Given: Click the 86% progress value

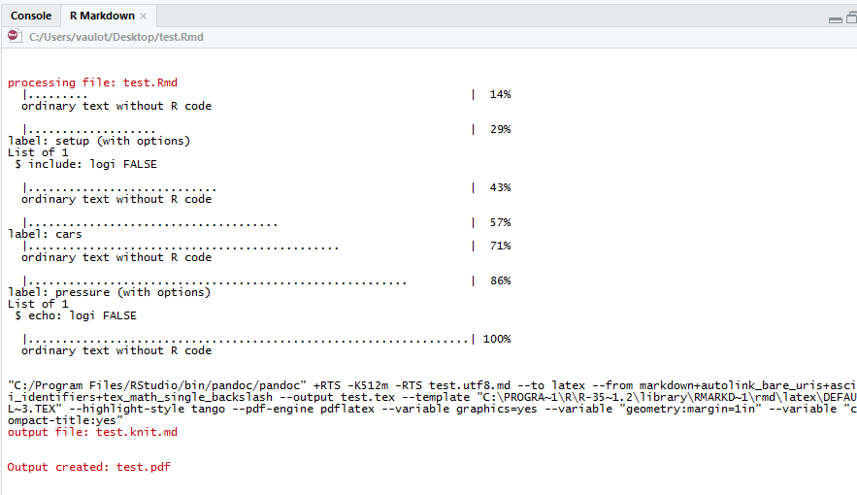Looking at the screenshot, I should (500, 280).
